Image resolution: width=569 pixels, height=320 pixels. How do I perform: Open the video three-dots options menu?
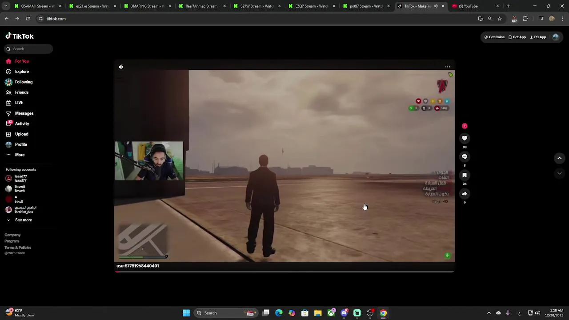448,67
